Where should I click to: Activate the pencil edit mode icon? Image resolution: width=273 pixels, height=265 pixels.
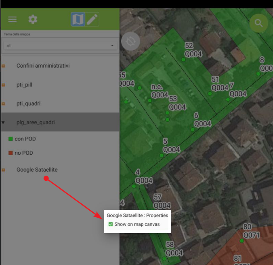pyautogui.click(x=92, y=19)
